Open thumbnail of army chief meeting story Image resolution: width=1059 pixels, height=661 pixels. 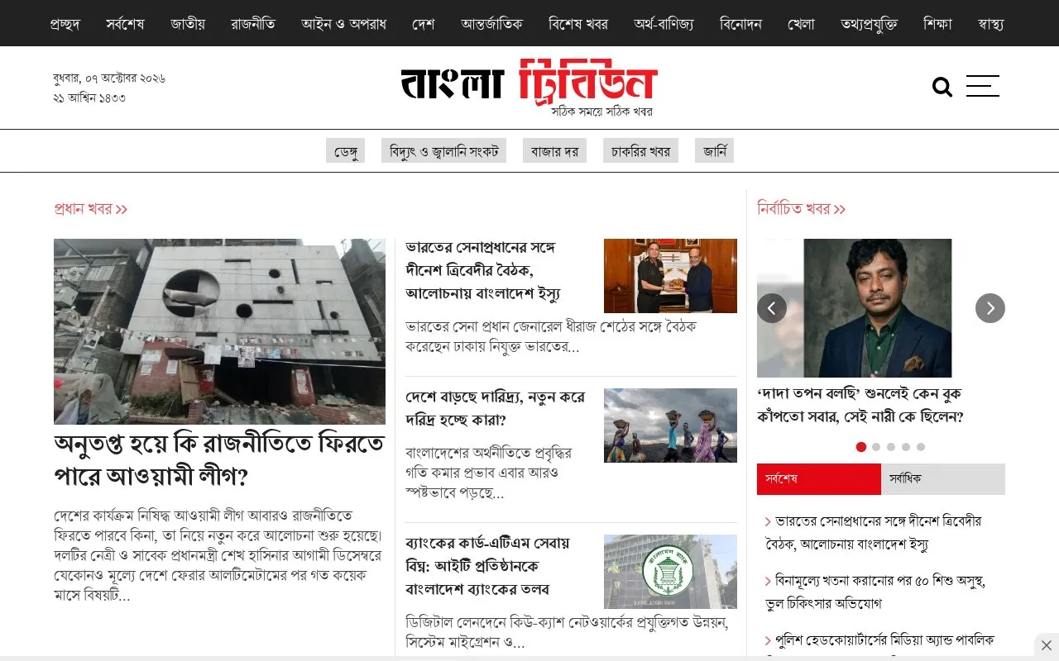(670, 276)
